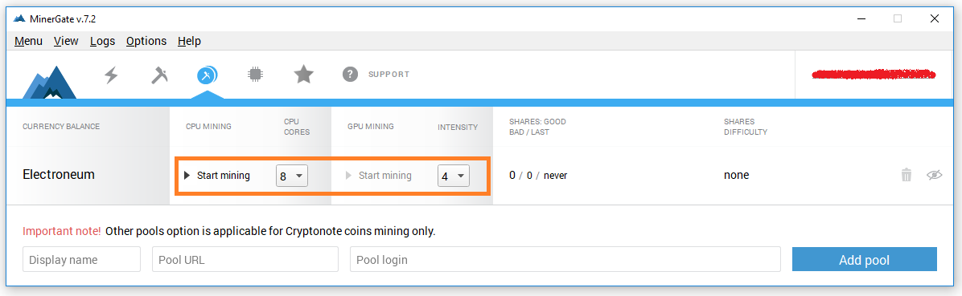Open the GPU intensity dropdown showing 4
The width and height of the screenshot is (962, 296).
pos(454,176)
